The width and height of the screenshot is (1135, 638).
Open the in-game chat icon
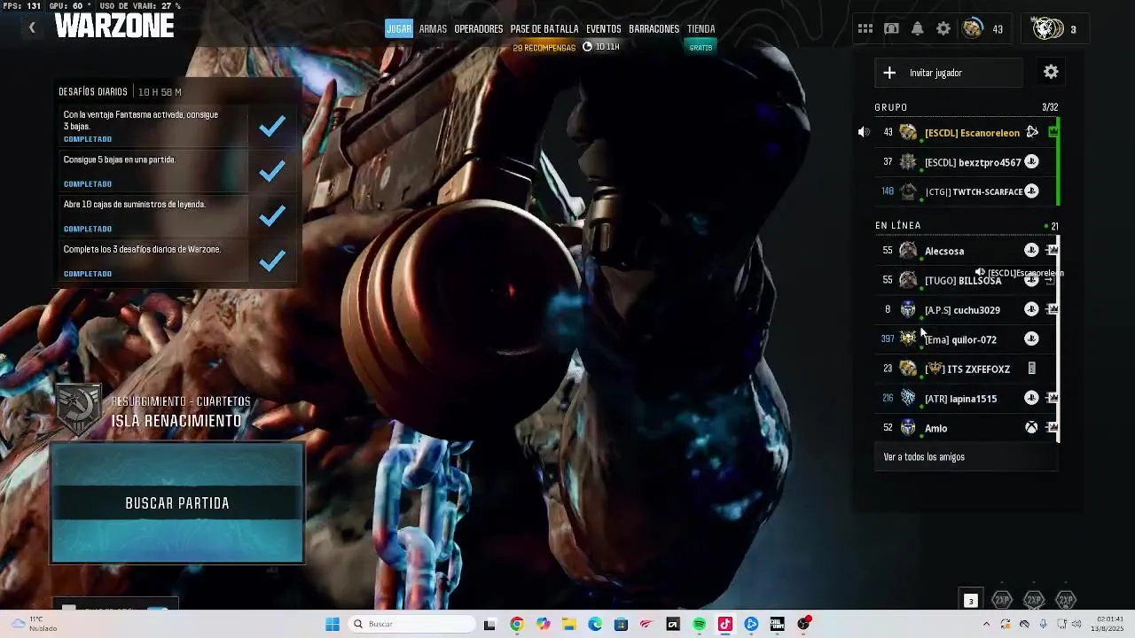tap(891, 29)
